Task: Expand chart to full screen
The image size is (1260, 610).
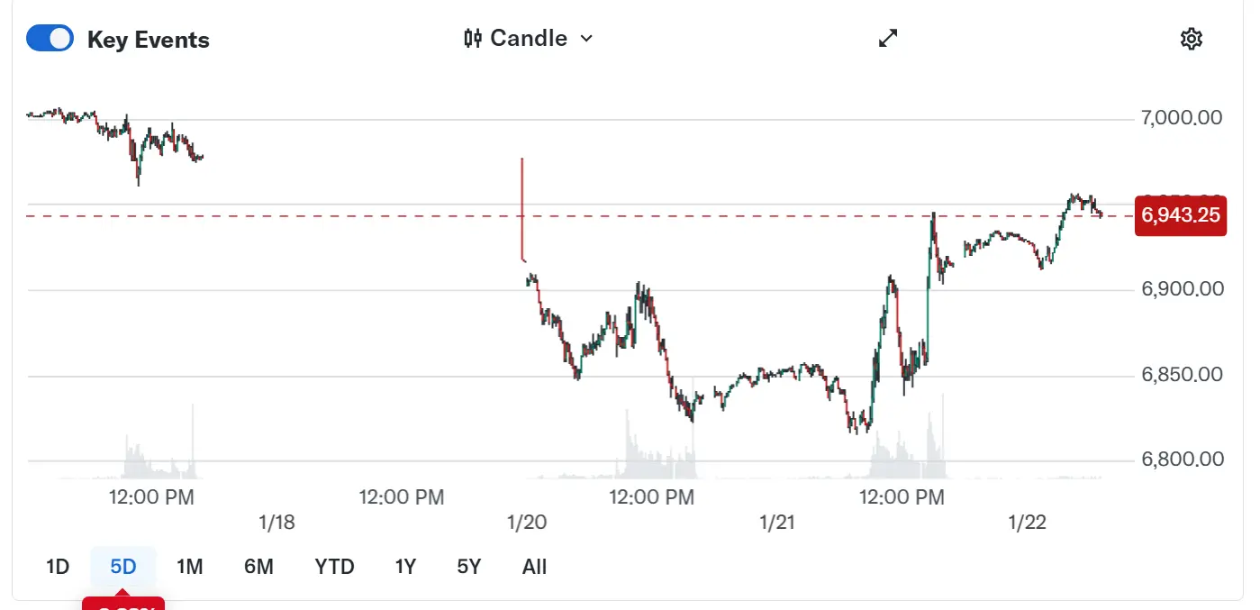Action: pyautogui.click(x=888, y=38)
